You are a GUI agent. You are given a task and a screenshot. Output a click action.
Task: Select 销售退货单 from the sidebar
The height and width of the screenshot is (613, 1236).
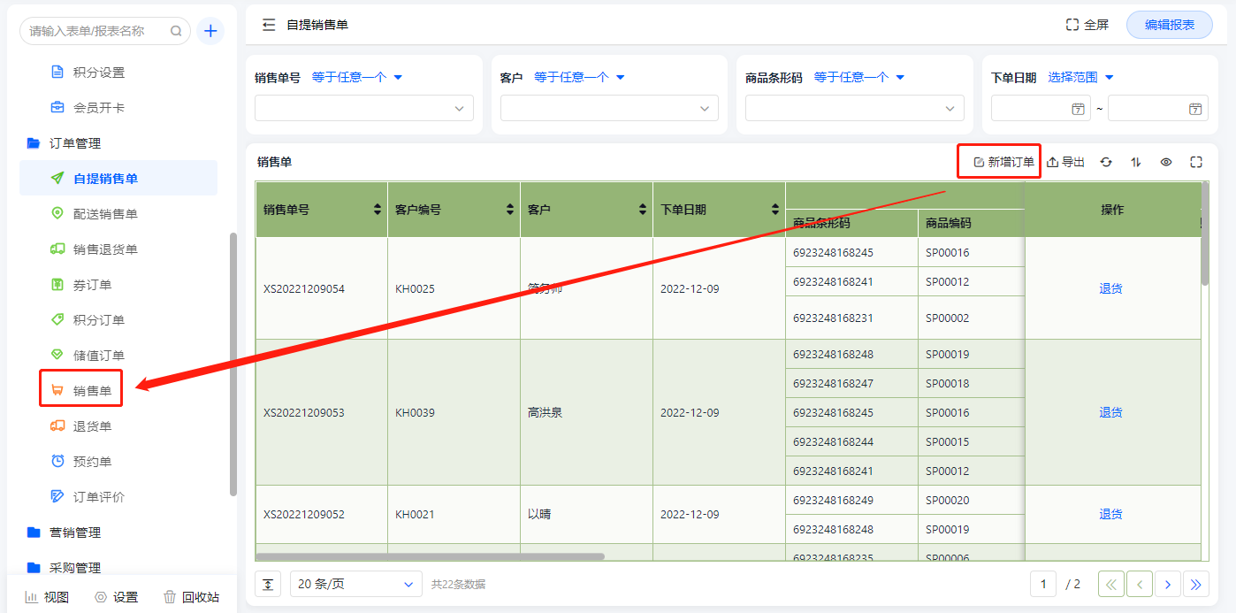[x=105, y=249]
